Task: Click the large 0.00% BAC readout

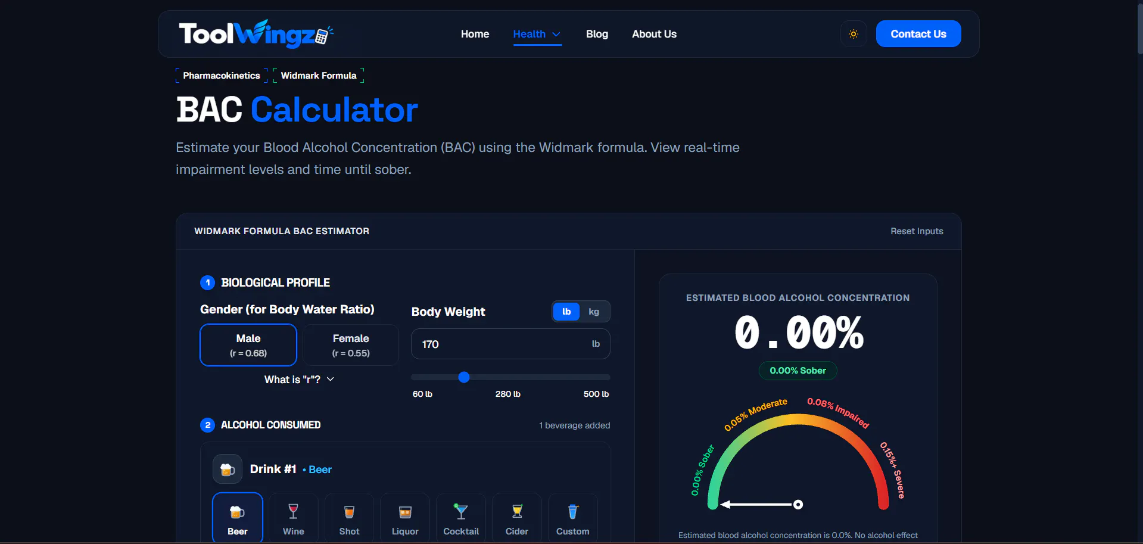Action: coord(799,332)
